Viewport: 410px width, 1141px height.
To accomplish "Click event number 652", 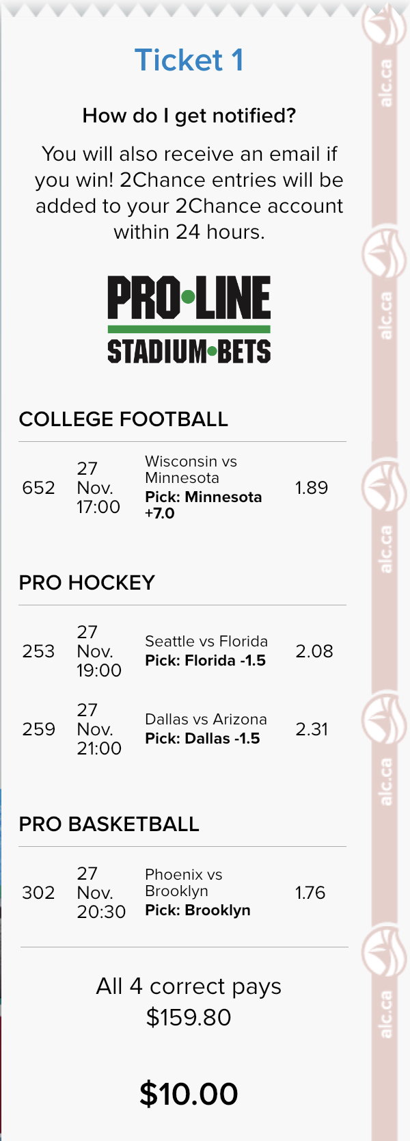I will coord(38,488).
